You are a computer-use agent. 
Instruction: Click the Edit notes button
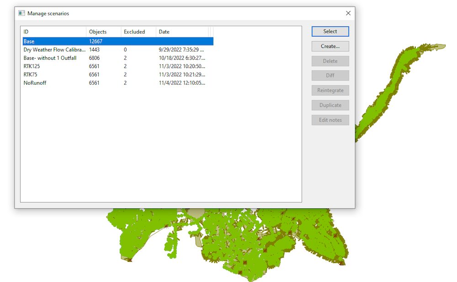330,120
